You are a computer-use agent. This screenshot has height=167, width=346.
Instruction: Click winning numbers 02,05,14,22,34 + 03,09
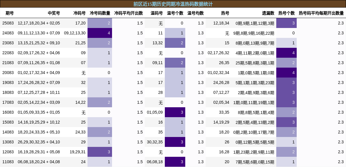click(x=39, y=103)
